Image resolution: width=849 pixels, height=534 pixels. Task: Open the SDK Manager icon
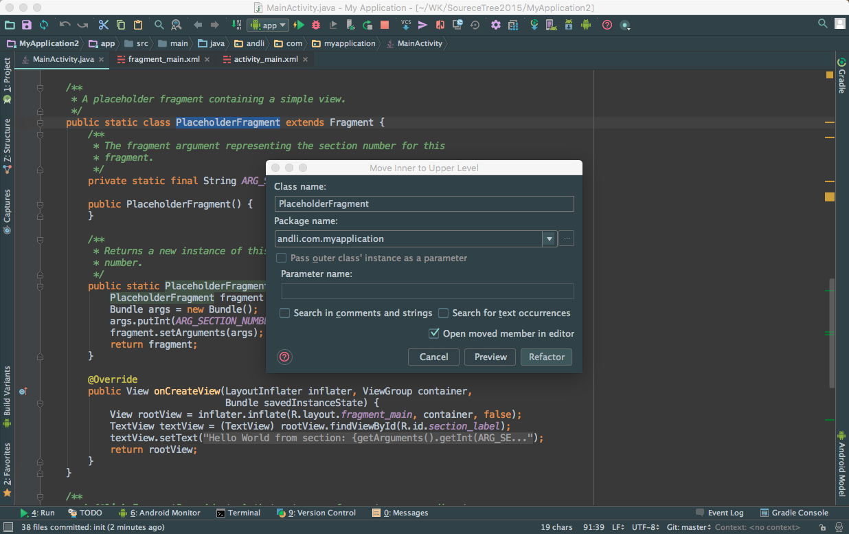tap(569, 25)
